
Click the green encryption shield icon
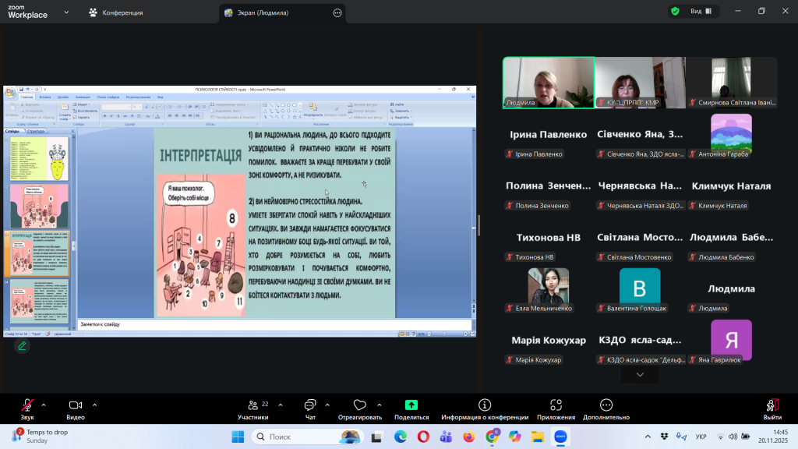point(675,12)
